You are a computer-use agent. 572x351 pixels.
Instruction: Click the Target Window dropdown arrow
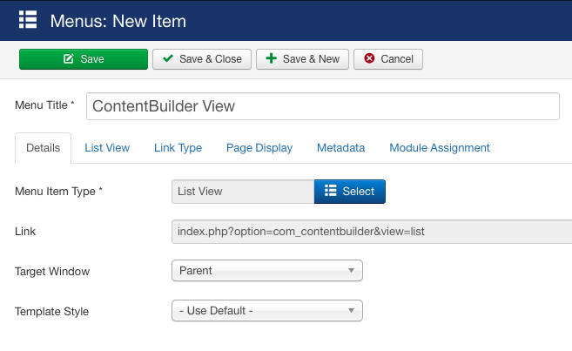(351, 271)
